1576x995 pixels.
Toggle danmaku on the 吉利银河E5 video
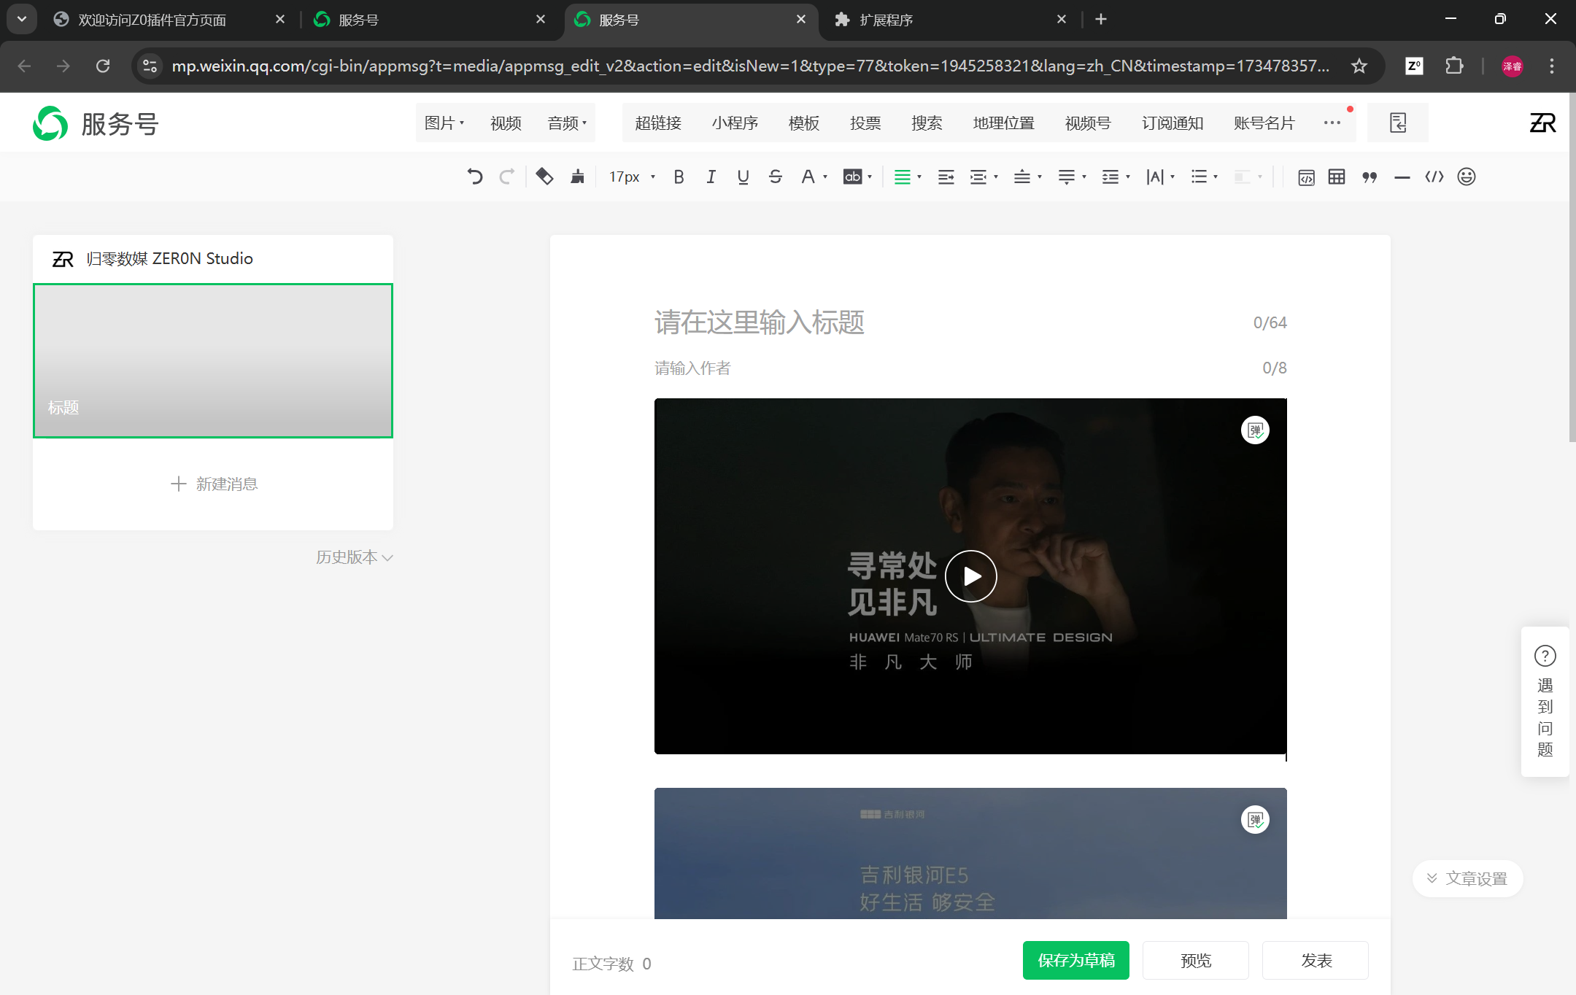pyautogui.click(x=1255, y=820)
